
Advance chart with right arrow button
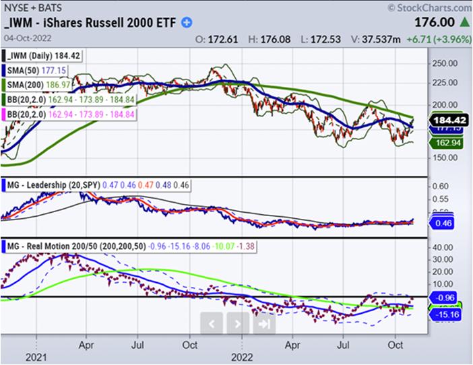(x=238, y=324)
